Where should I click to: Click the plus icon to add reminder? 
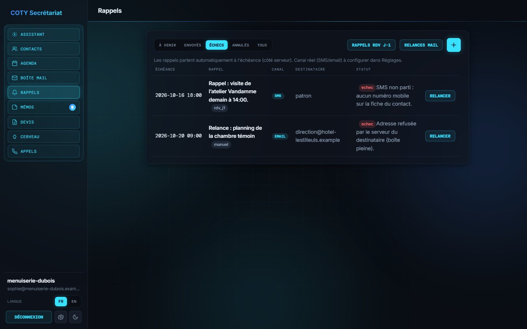(x=454, y=45)
